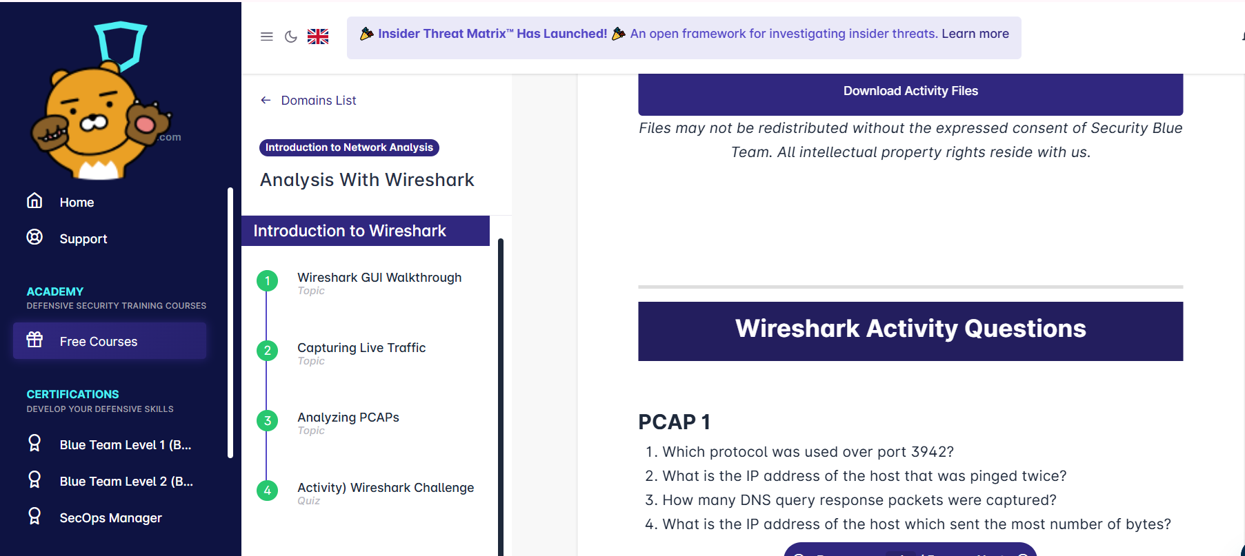Click the Wireshark Activity Questions banner

[910, 331]
